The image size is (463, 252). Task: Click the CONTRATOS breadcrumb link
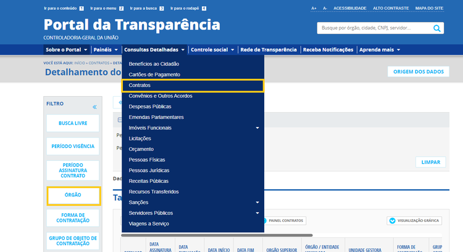[99, 63]
